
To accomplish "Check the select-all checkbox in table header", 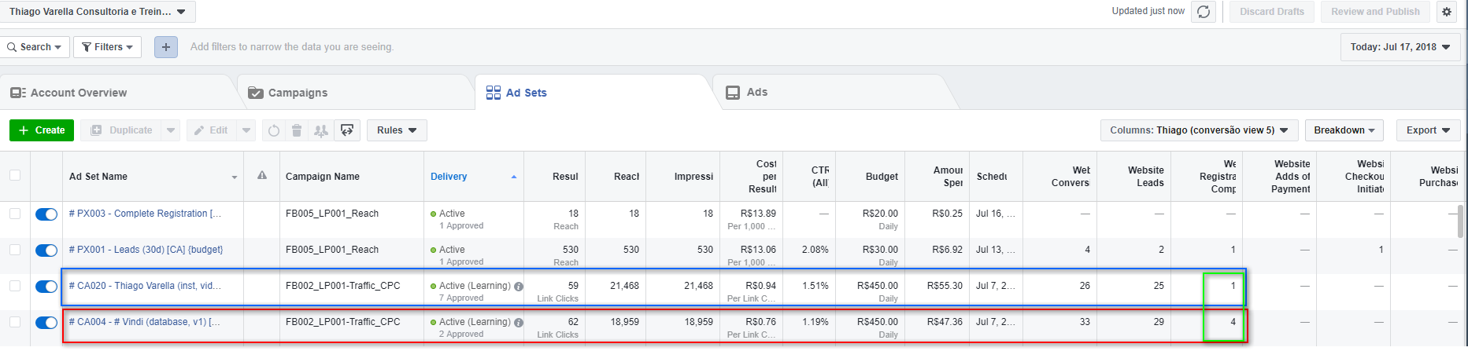I will coord(15,175).
